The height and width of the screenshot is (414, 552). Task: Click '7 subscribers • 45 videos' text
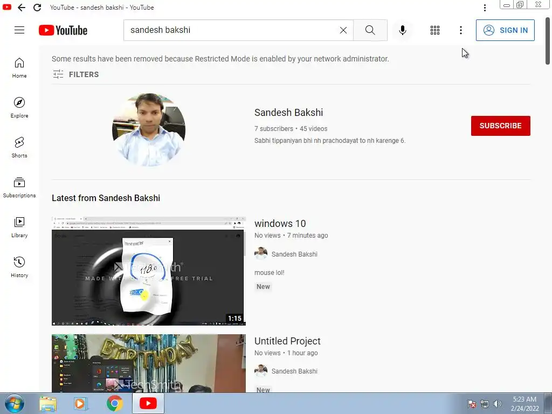point(291,128)
